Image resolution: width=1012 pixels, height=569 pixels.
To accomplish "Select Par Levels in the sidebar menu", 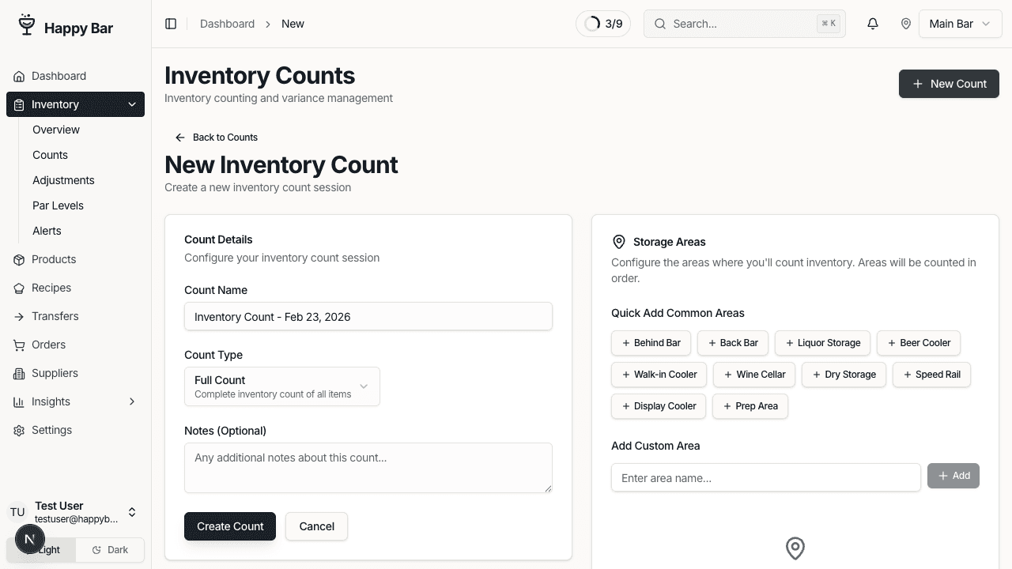I will [58, 205].
